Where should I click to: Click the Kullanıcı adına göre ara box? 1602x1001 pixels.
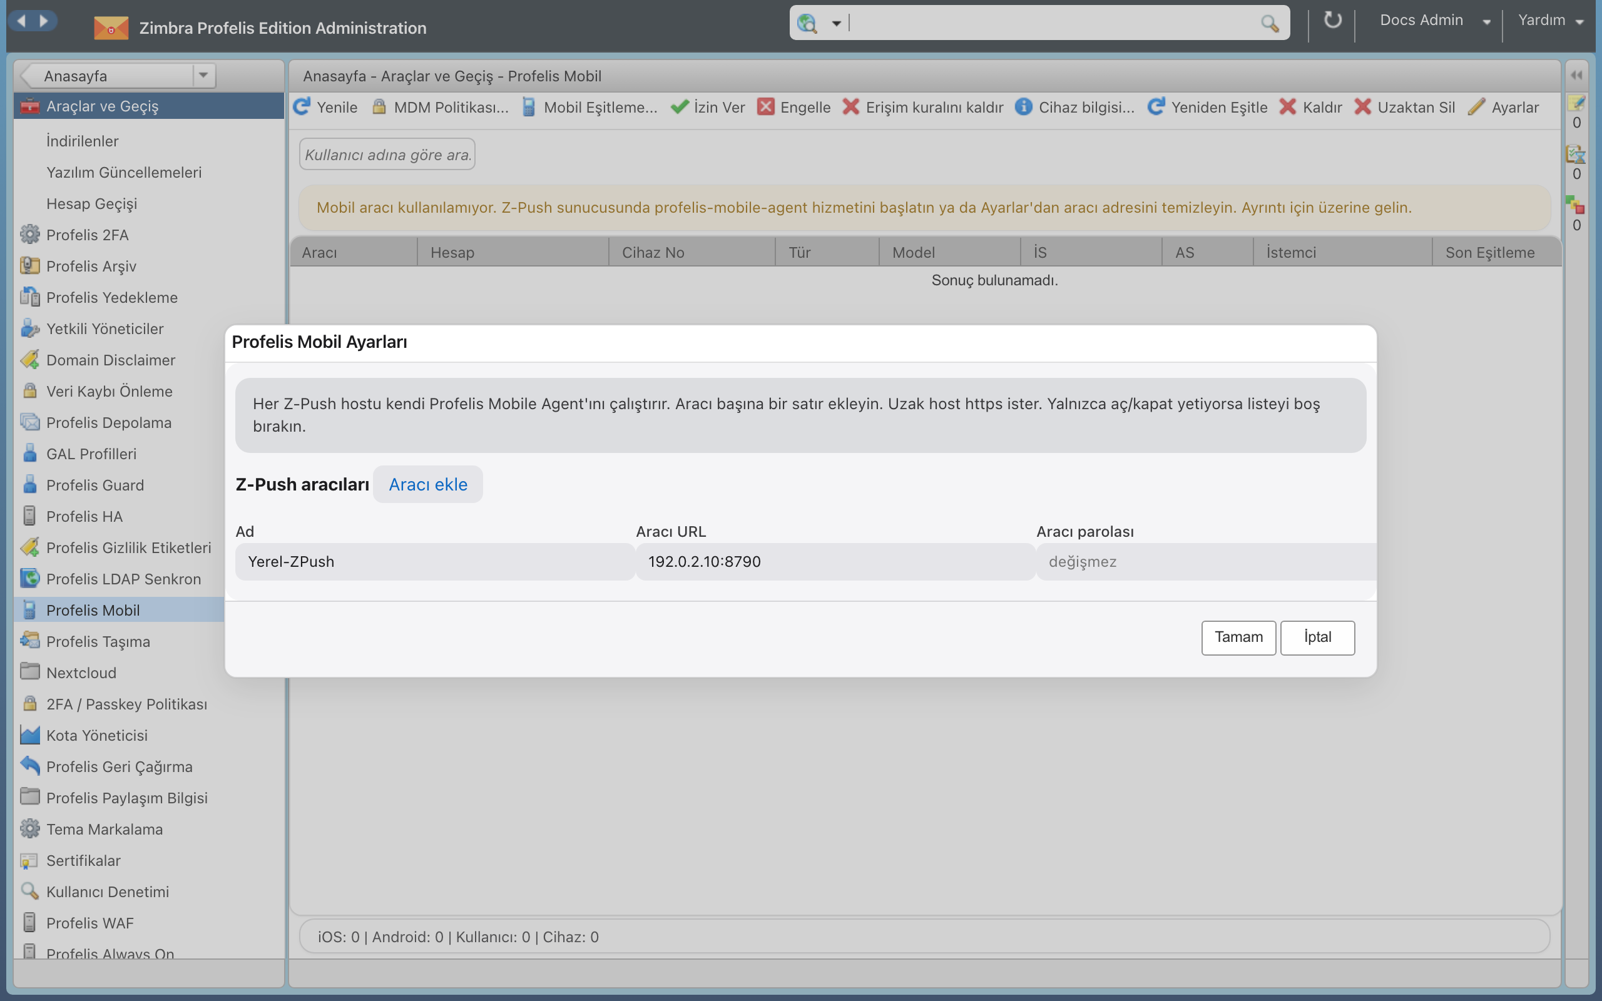pyautogui.click(x=387, y=155)
